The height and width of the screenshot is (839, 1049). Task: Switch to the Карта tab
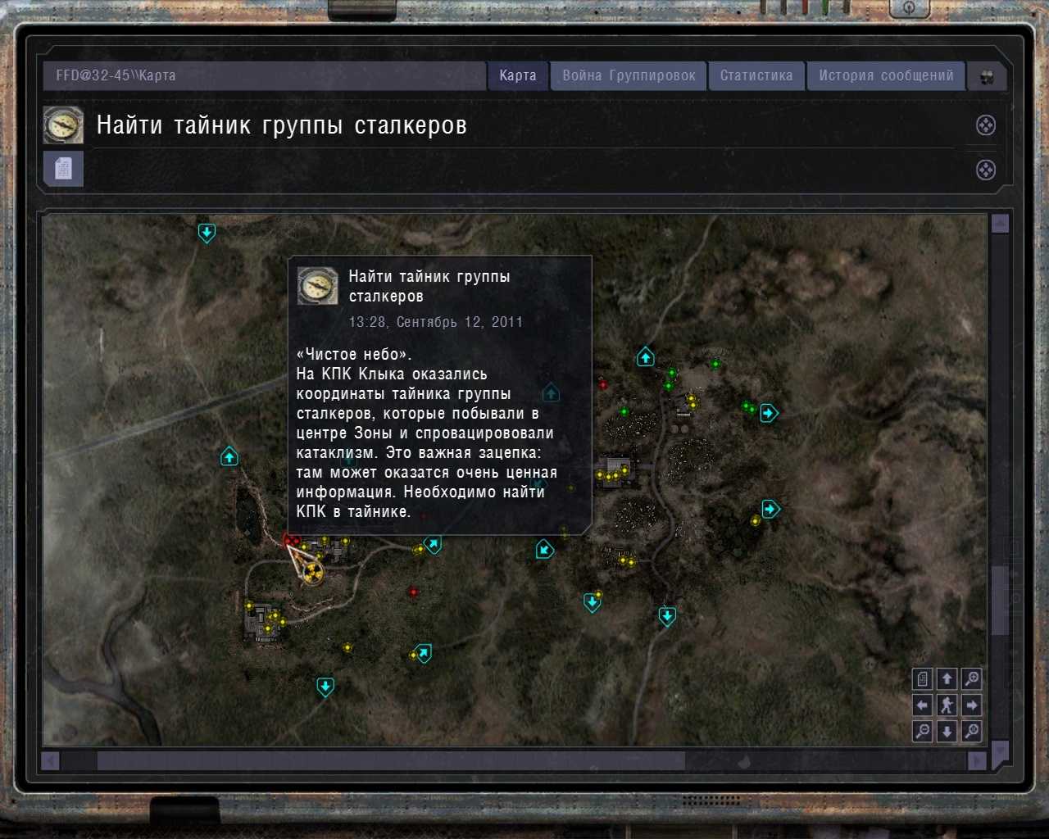[x=518, y=75]
